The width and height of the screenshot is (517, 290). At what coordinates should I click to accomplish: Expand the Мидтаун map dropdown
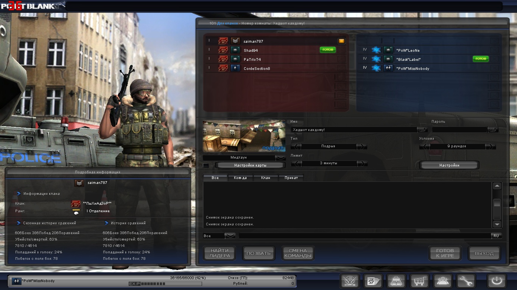[280, 157]
